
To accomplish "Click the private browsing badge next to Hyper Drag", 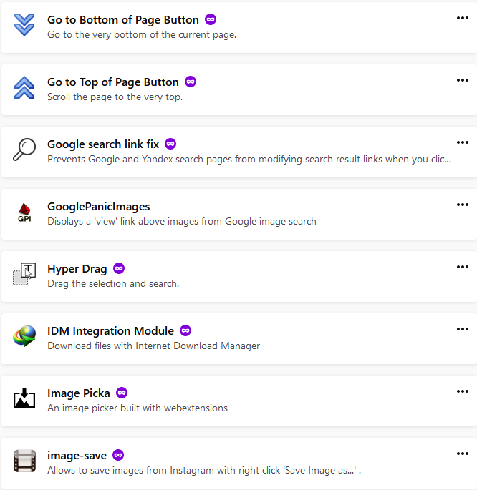I will coord(119,268).
